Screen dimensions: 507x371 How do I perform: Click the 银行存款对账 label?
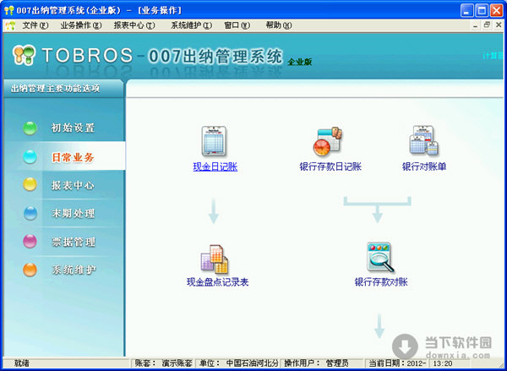(381, 281)
